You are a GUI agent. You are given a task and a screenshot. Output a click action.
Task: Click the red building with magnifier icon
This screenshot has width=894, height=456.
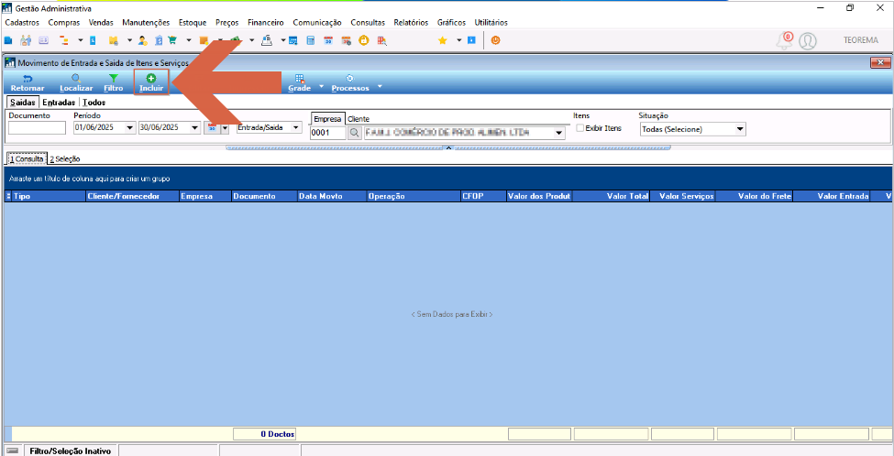click(x=382, y=40)
